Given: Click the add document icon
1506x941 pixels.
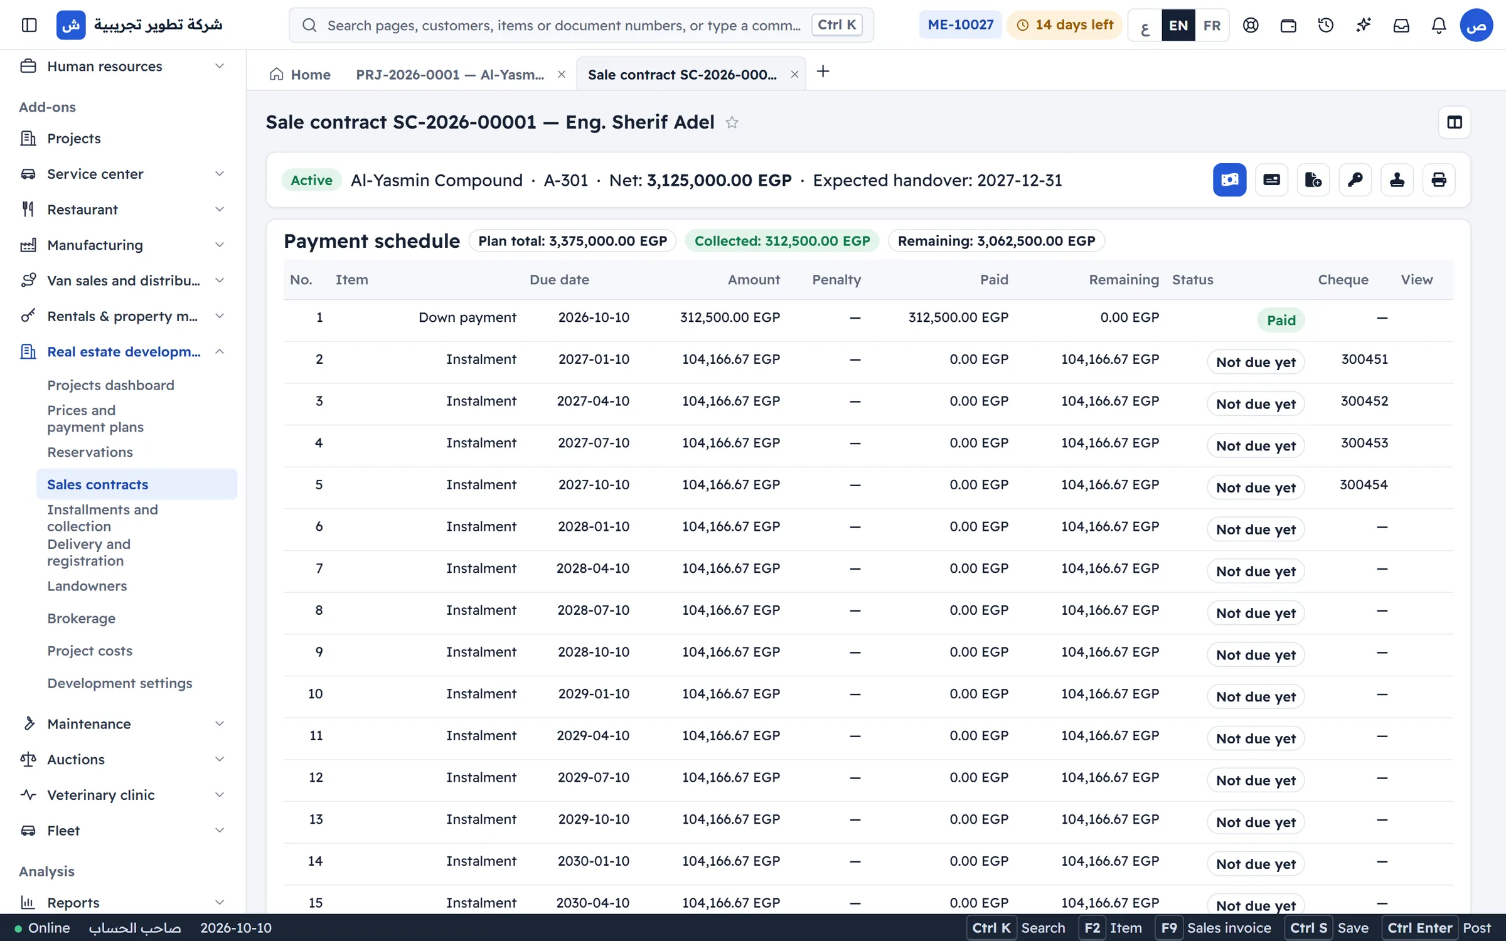Looking at the screenshot, I should click(1313, 180).
